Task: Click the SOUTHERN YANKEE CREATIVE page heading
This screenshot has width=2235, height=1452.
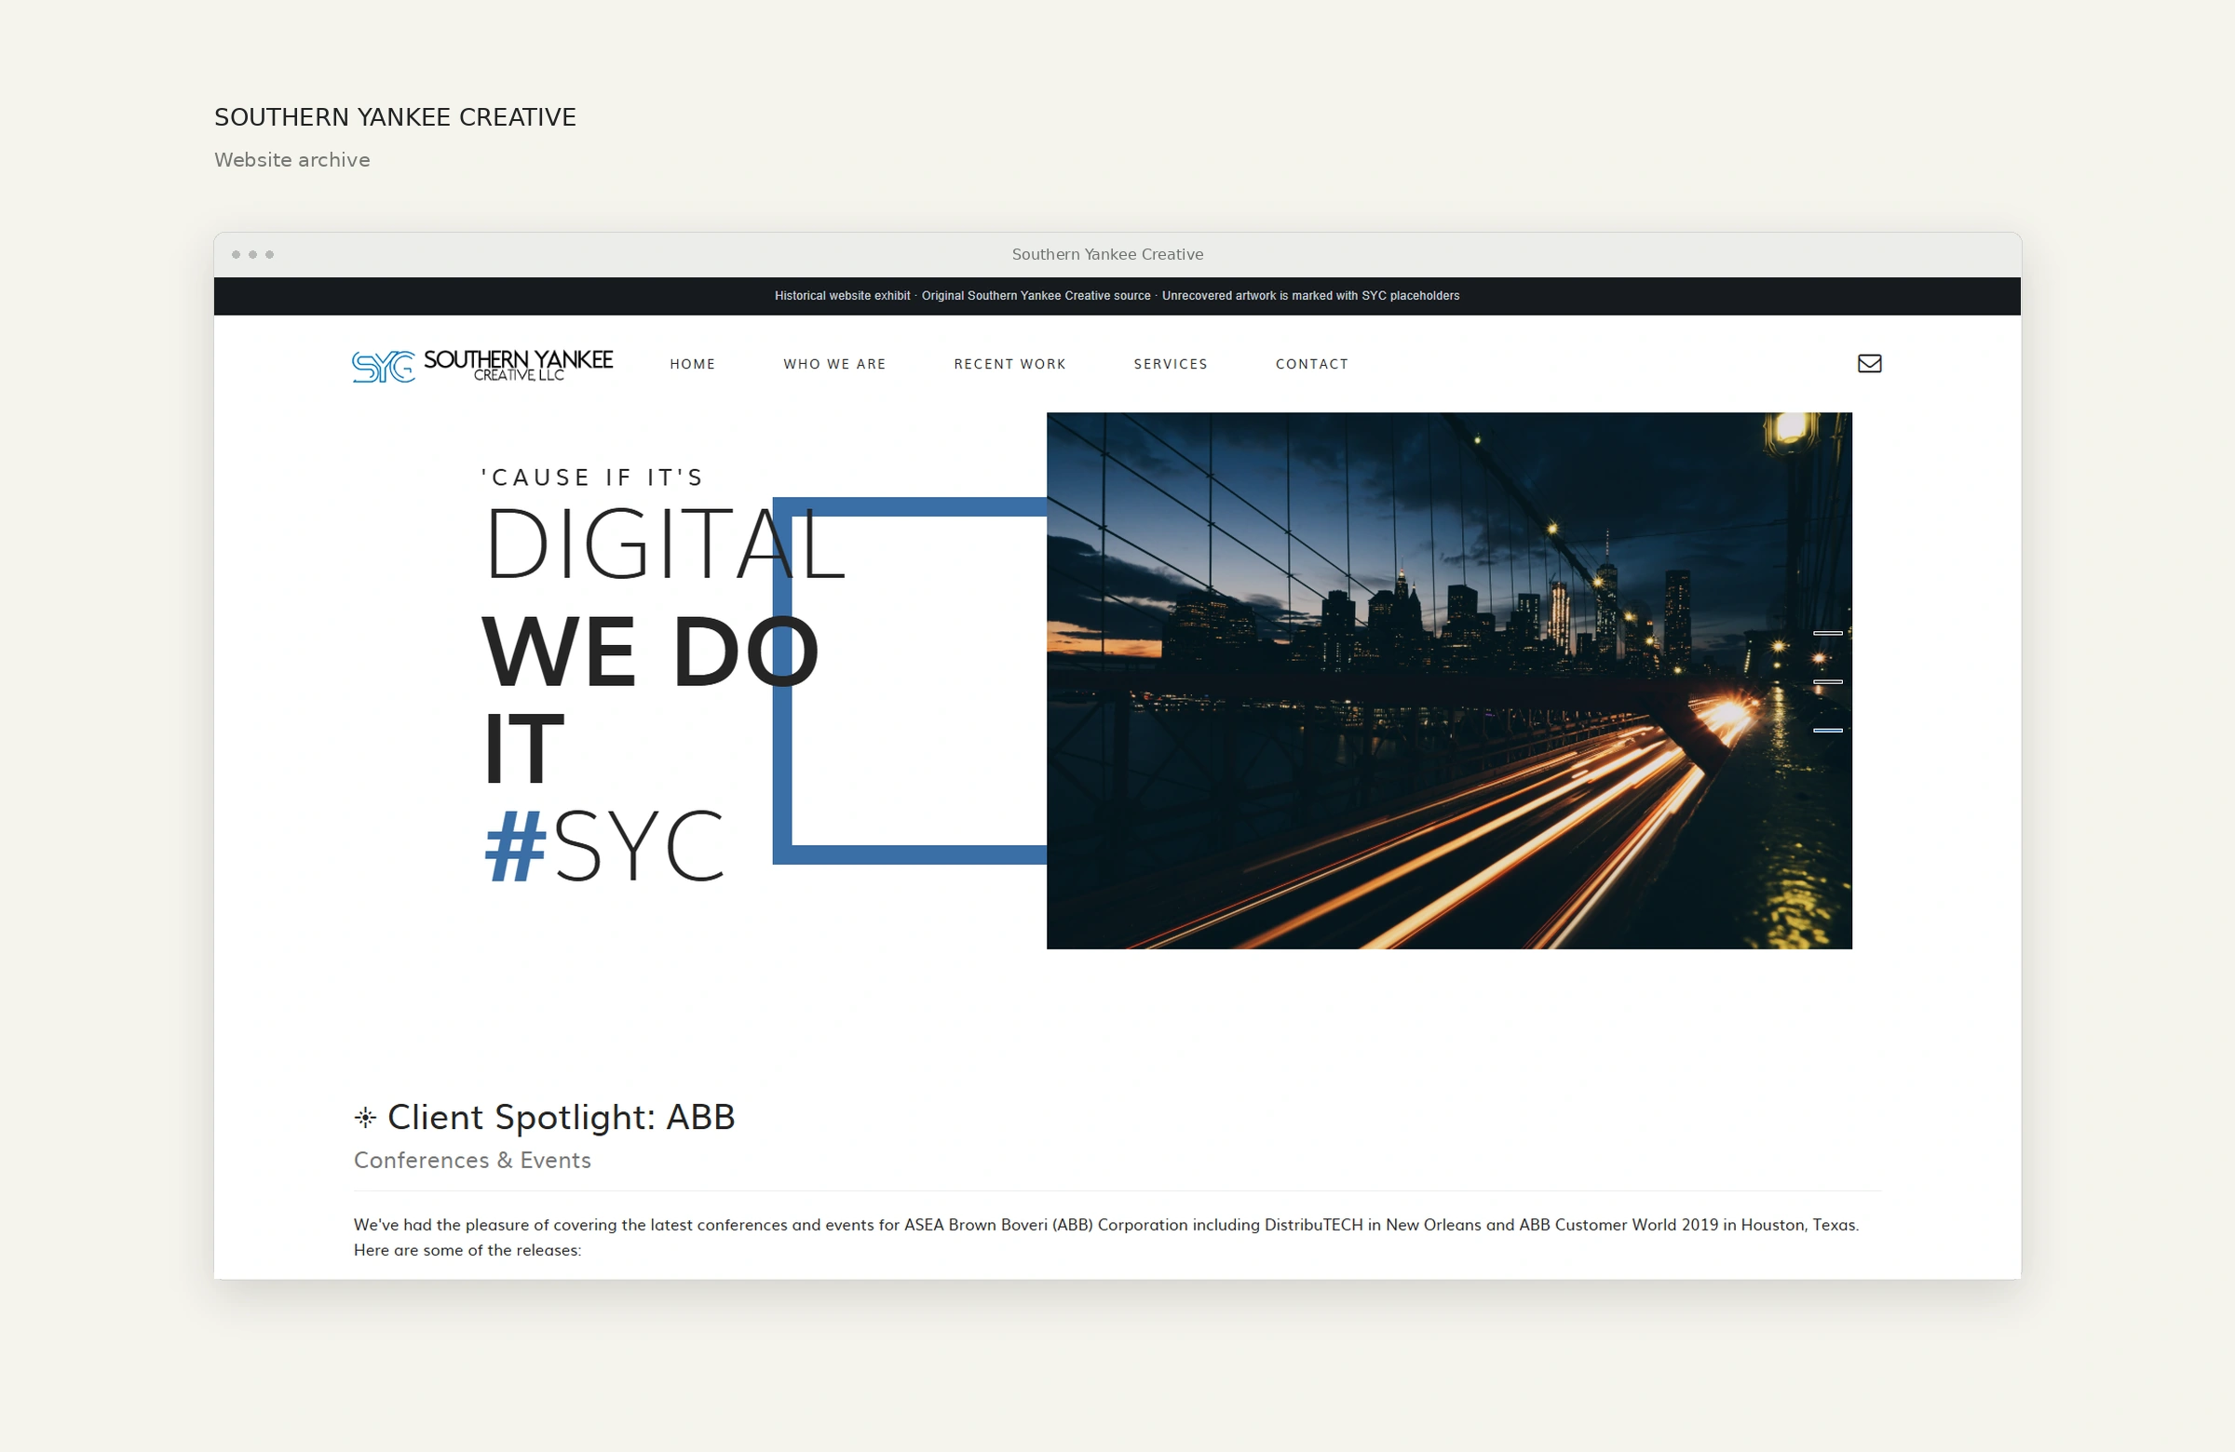Action: [395, 117]
